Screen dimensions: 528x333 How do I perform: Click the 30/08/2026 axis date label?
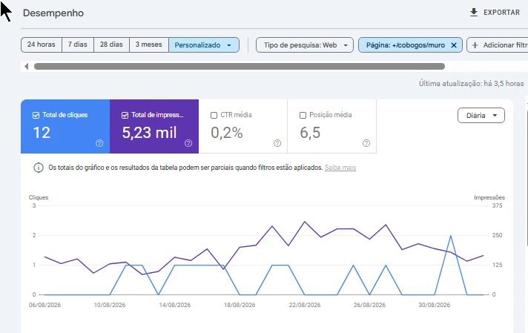point(435,305)
